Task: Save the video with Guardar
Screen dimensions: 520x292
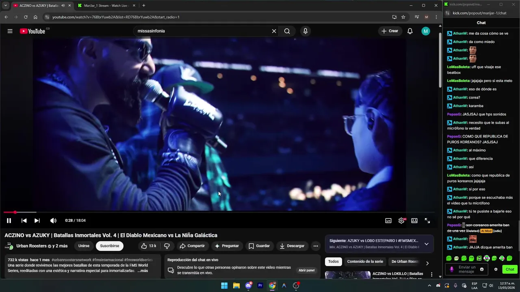Action: [259, 246]
